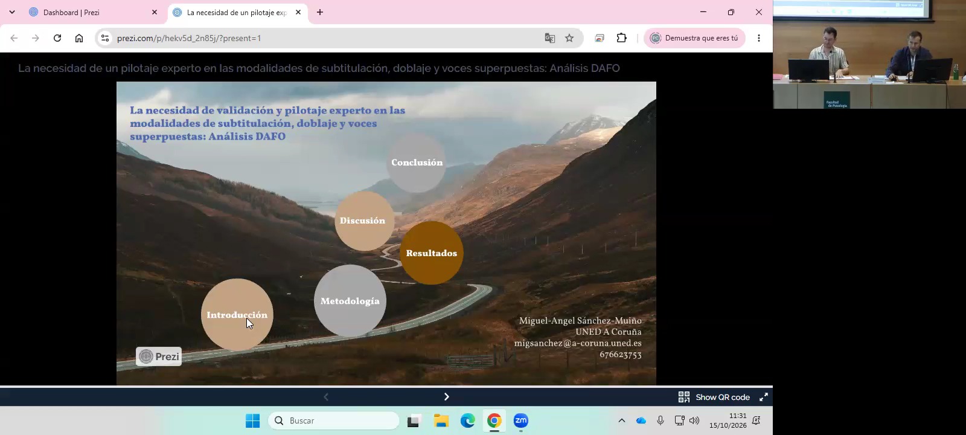
Task: Jump to the Conclusión topic circle
Action: [417, 163]
